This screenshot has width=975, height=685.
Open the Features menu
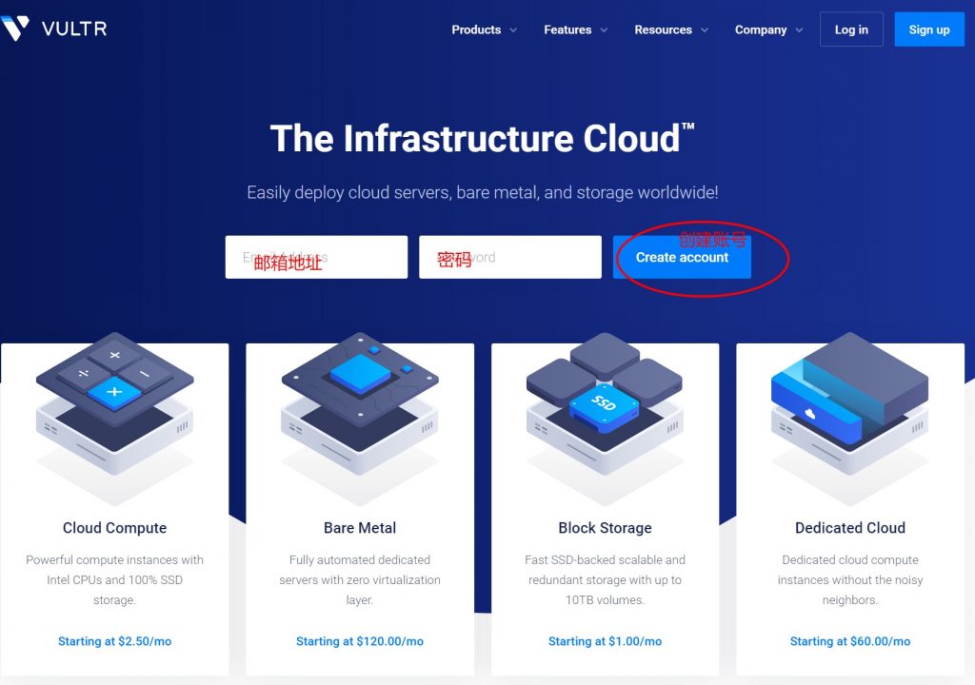pyautogui.click(x=567, y=29)
